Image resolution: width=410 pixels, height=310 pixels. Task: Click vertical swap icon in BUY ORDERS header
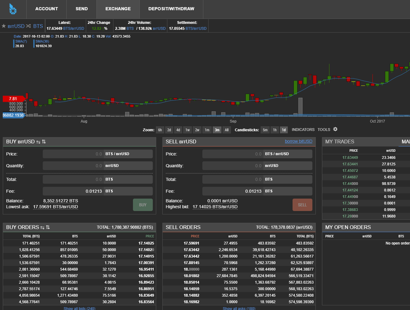[48, 227]
